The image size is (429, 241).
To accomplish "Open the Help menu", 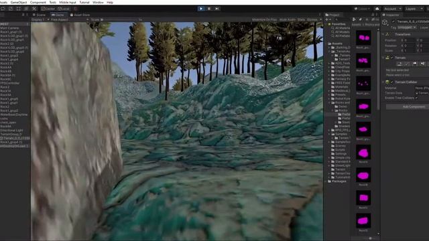I will click(110, 2).
